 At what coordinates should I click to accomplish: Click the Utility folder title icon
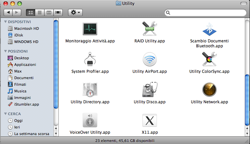[x=118, y=3]
